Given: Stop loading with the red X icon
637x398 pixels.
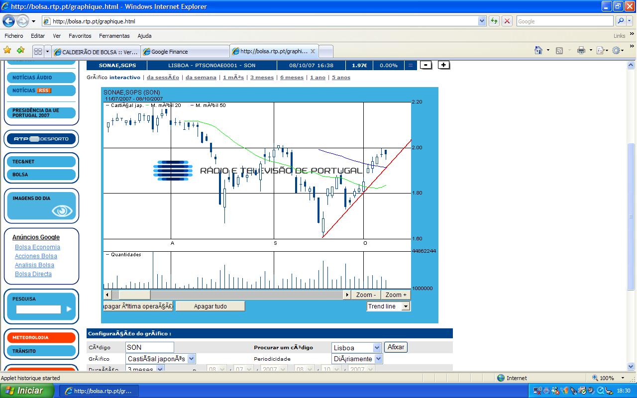Looking at the screenshot, I should tap(507, 21).
